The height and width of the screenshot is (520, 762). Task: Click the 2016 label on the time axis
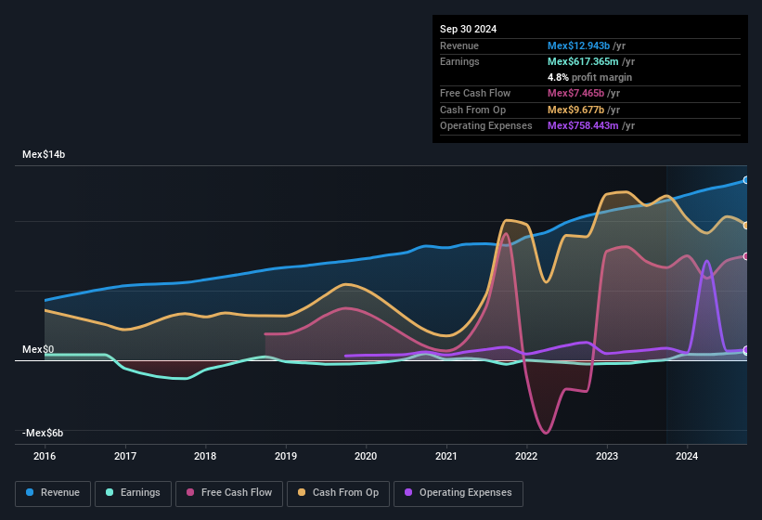pyautogui.click(x=45, y=456)
